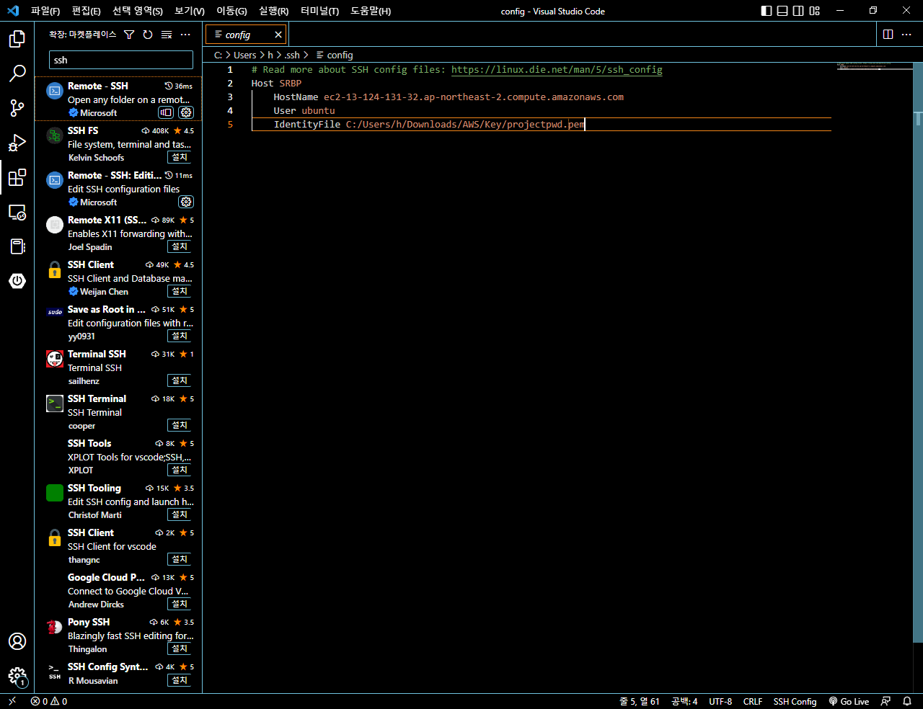
Task: Install the Terminal SSH extension by sailhenz
Action: (180, 380)
